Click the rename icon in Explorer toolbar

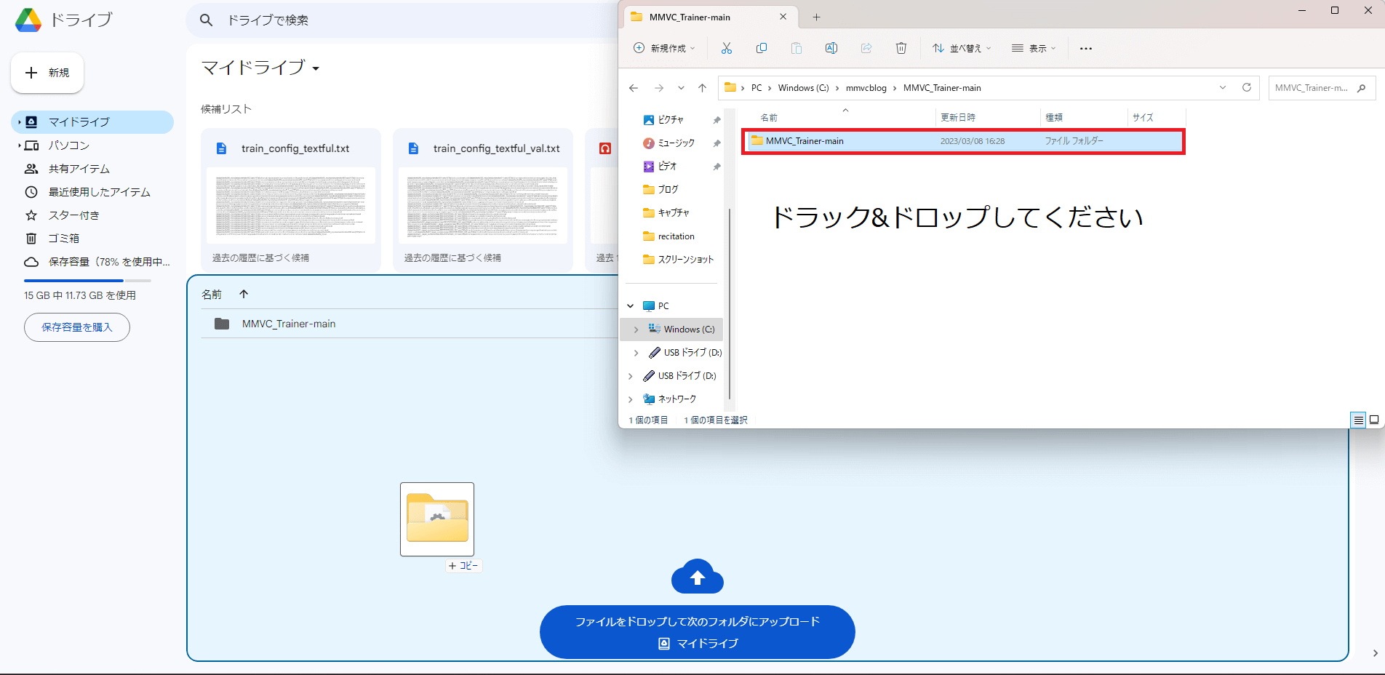pyautogui.click(x=831, y=48)
